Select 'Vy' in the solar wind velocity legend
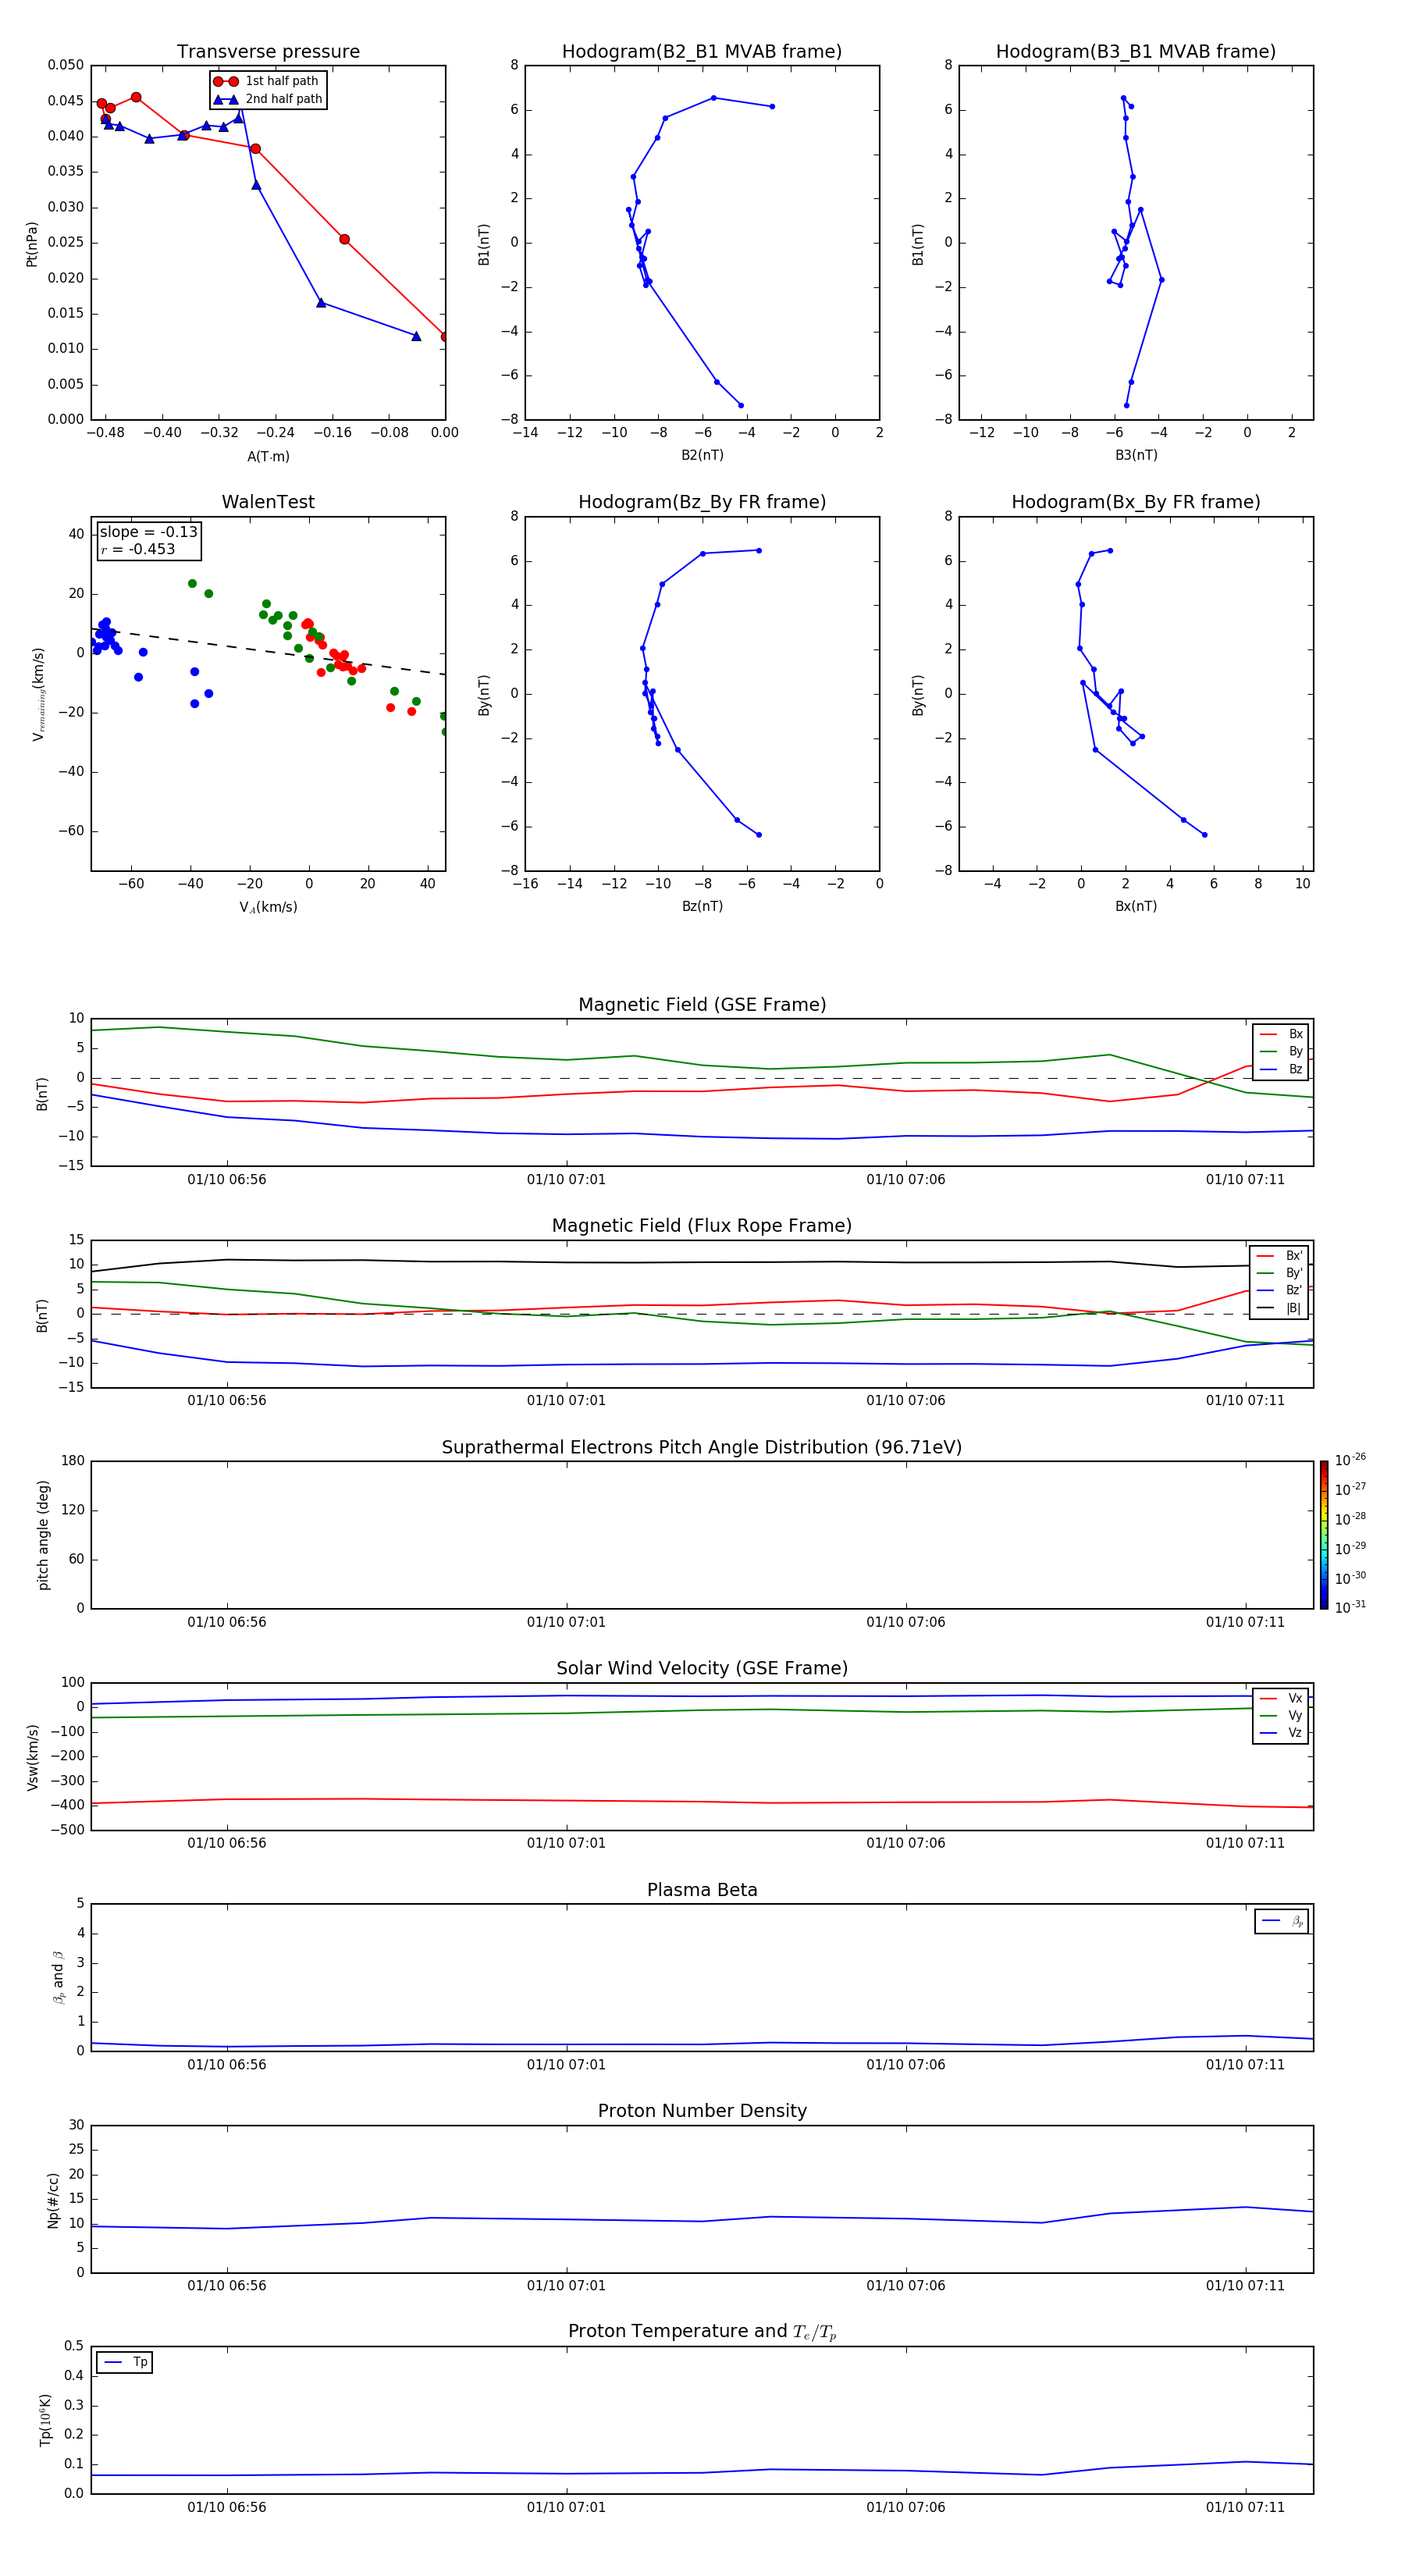Viewport: 1405px width, 2576px height. coord(1281,1715)
